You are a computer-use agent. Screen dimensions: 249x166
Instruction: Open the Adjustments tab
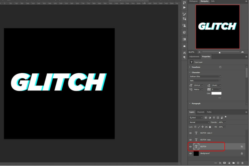click(194, 56)
